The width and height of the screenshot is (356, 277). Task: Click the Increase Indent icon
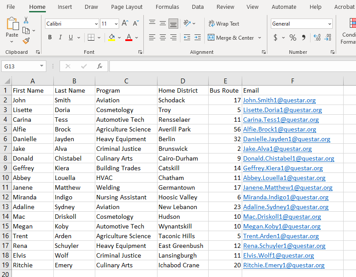(197, 37)
